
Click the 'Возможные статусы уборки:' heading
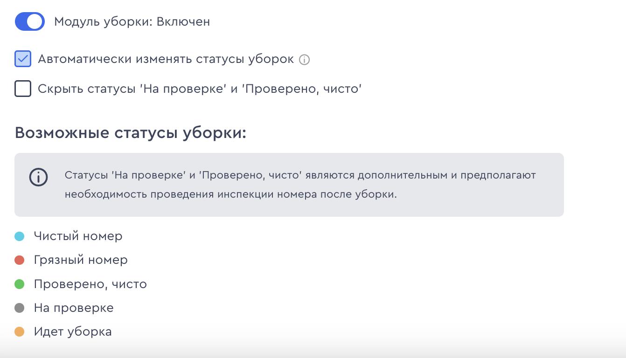(x=130, y=133)
